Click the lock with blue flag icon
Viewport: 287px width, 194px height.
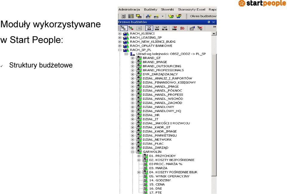click(192, 28)
